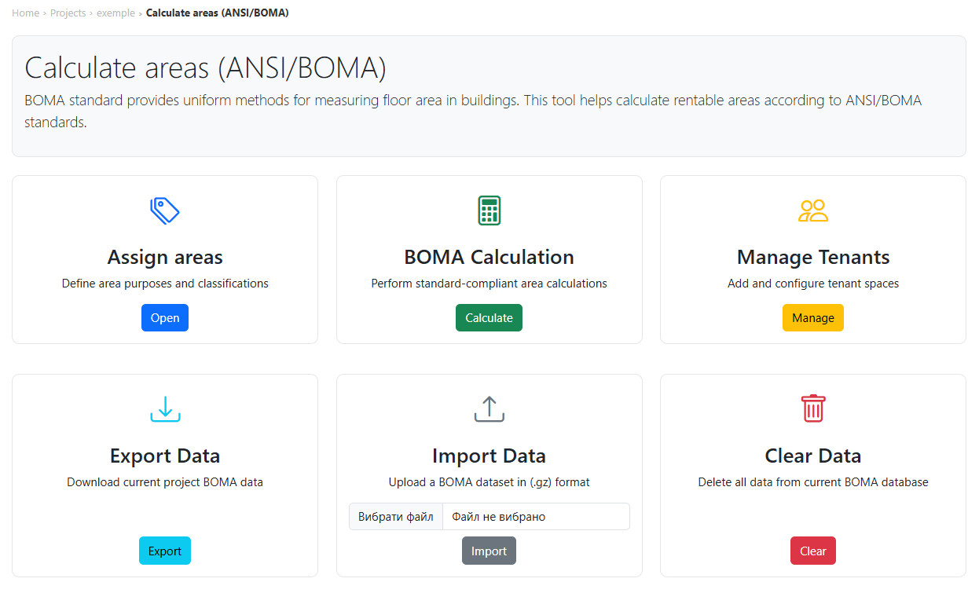Open the Assign areas tool
979x593 pixels.
tap(165, 318)
